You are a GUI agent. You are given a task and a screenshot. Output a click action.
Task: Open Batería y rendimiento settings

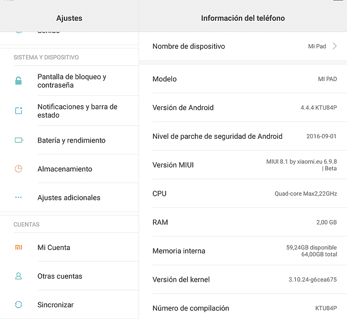tap(70, 140)
